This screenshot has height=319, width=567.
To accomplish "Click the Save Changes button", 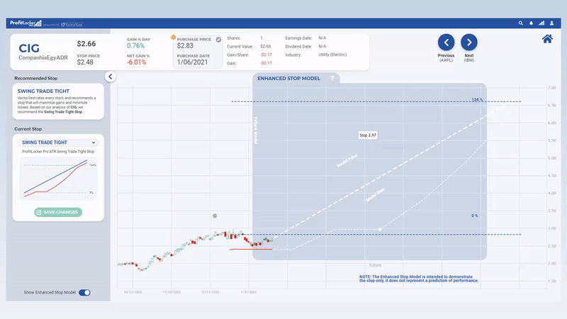I will 58,212.
